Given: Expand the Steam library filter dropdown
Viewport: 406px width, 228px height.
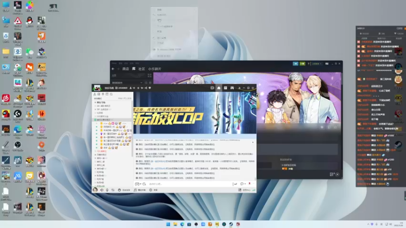Looking at the screenshot, I should [x=141, y=83].
